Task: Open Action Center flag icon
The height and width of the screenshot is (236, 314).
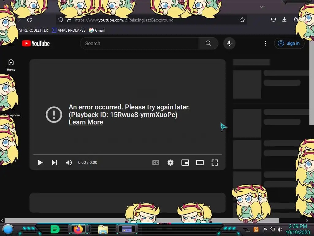Action: (265, 229)
